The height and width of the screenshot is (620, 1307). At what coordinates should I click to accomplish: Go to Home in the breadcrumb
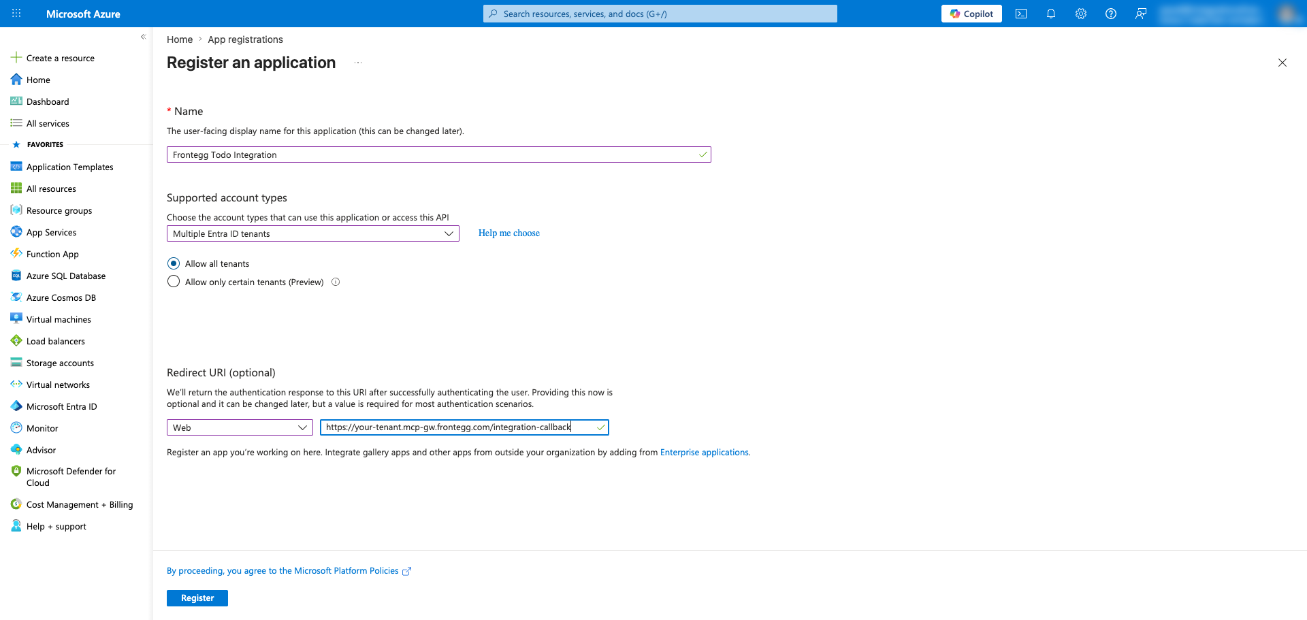180,39
